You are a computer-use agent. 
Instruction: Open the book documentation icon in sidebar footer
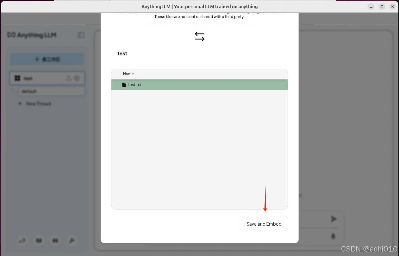(39, 241)
